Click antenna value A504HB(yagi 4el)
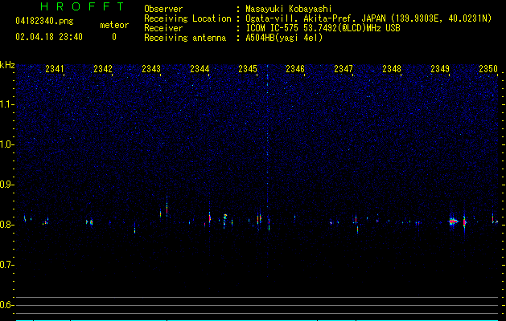 tap(284, 38)
